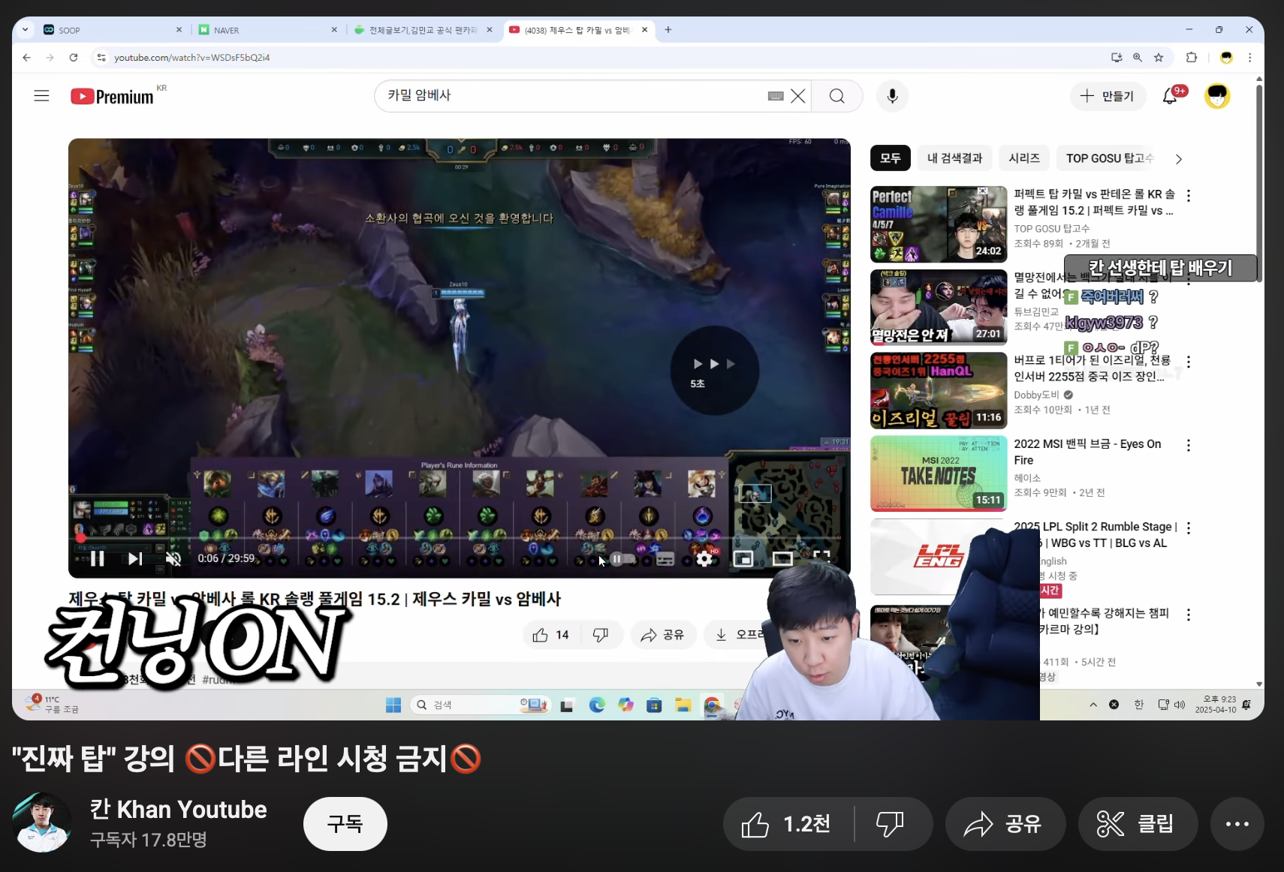This screenshot has height=872, width=1284.
Task: Unmute the inner video volume icon
Action: [x=173, y=559]
